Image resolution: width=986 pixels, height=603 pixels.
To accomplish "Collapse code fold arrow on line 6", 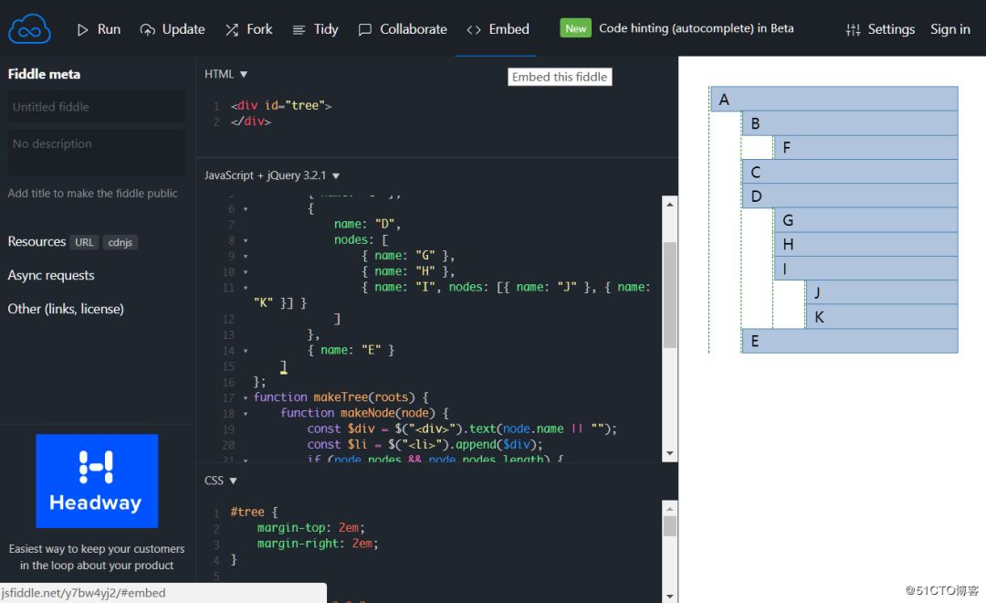I will pyautogui.click(x=246, y=209).
